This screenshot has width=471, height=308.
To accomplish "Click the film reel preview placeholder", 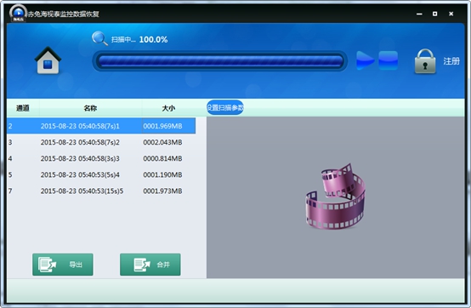I will click(x=335, y=196).
